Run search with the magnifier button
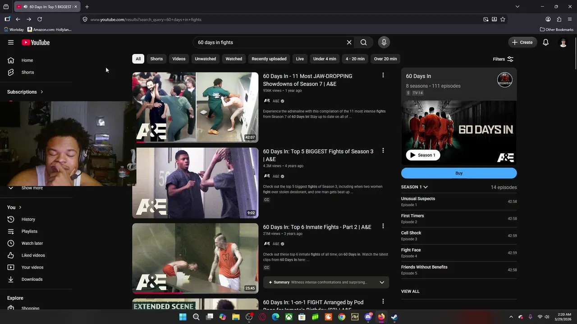 (x=363, y=42)
